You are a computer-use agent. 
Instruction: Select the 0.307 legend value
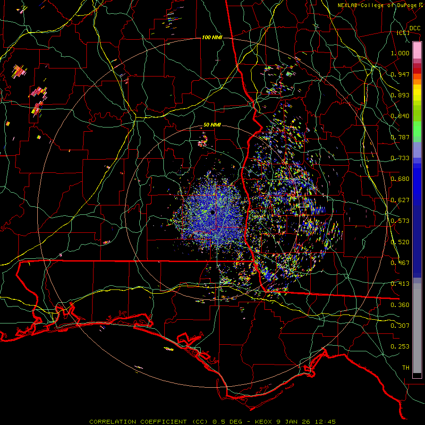[400, 326]
